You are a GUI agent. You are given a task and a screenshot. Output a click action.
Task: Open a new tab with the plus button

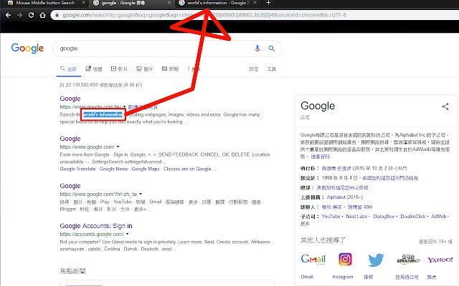(x=268, y=3)
